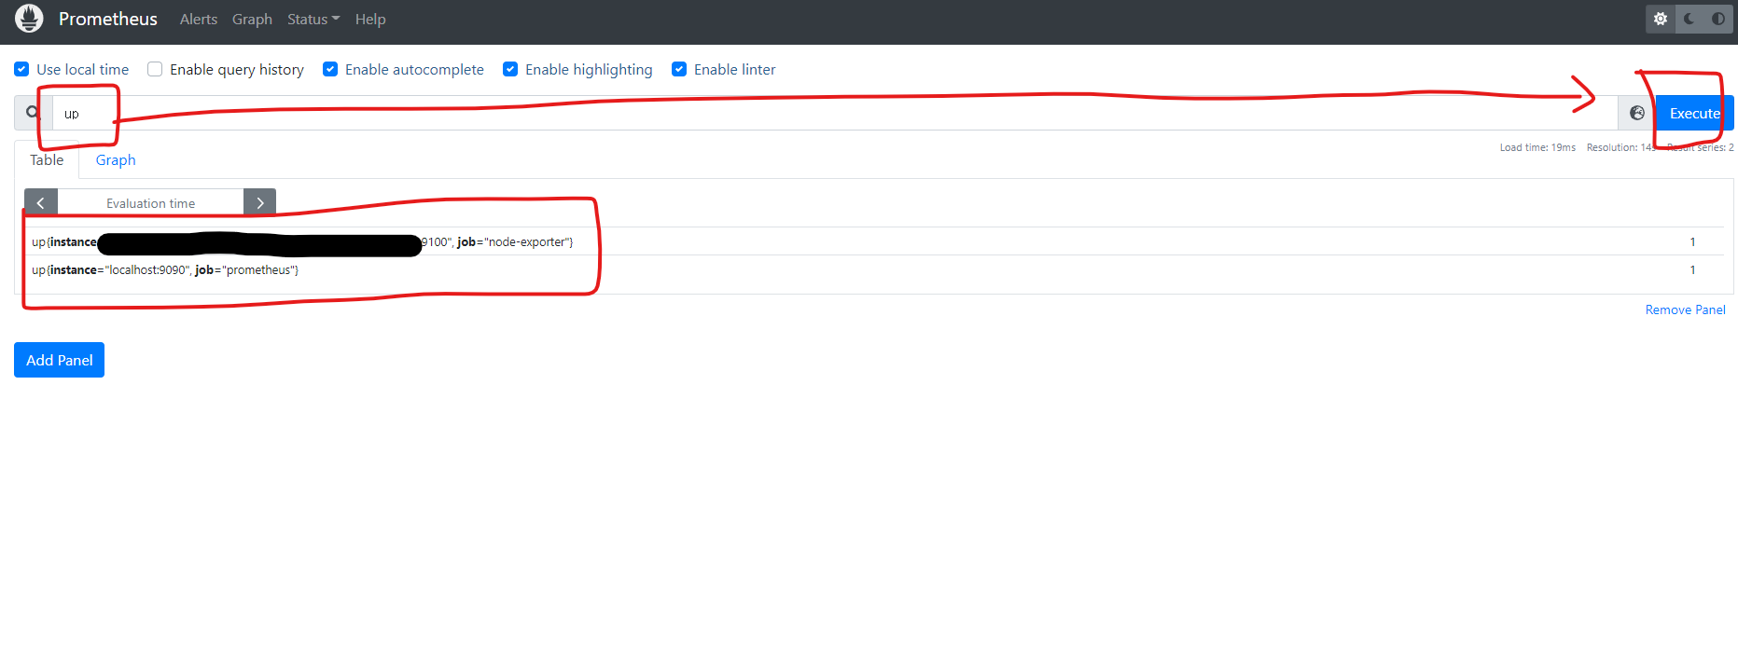Step evaluation time forward

[x=259, y=202]
